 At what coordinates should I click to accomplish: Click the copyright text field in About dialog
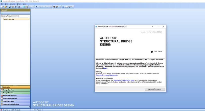tap(130, 60)
